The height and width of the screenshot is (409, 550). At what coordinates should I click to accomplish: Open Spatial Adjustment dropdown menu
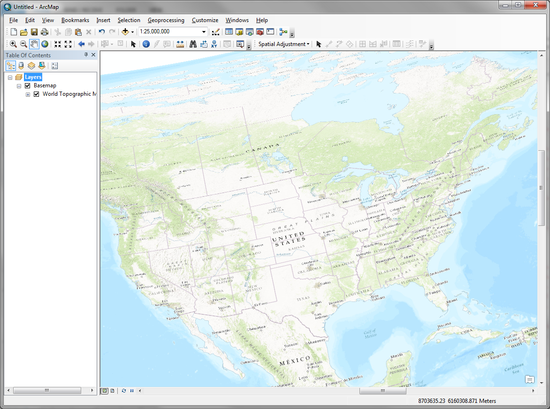click(284, 44)
